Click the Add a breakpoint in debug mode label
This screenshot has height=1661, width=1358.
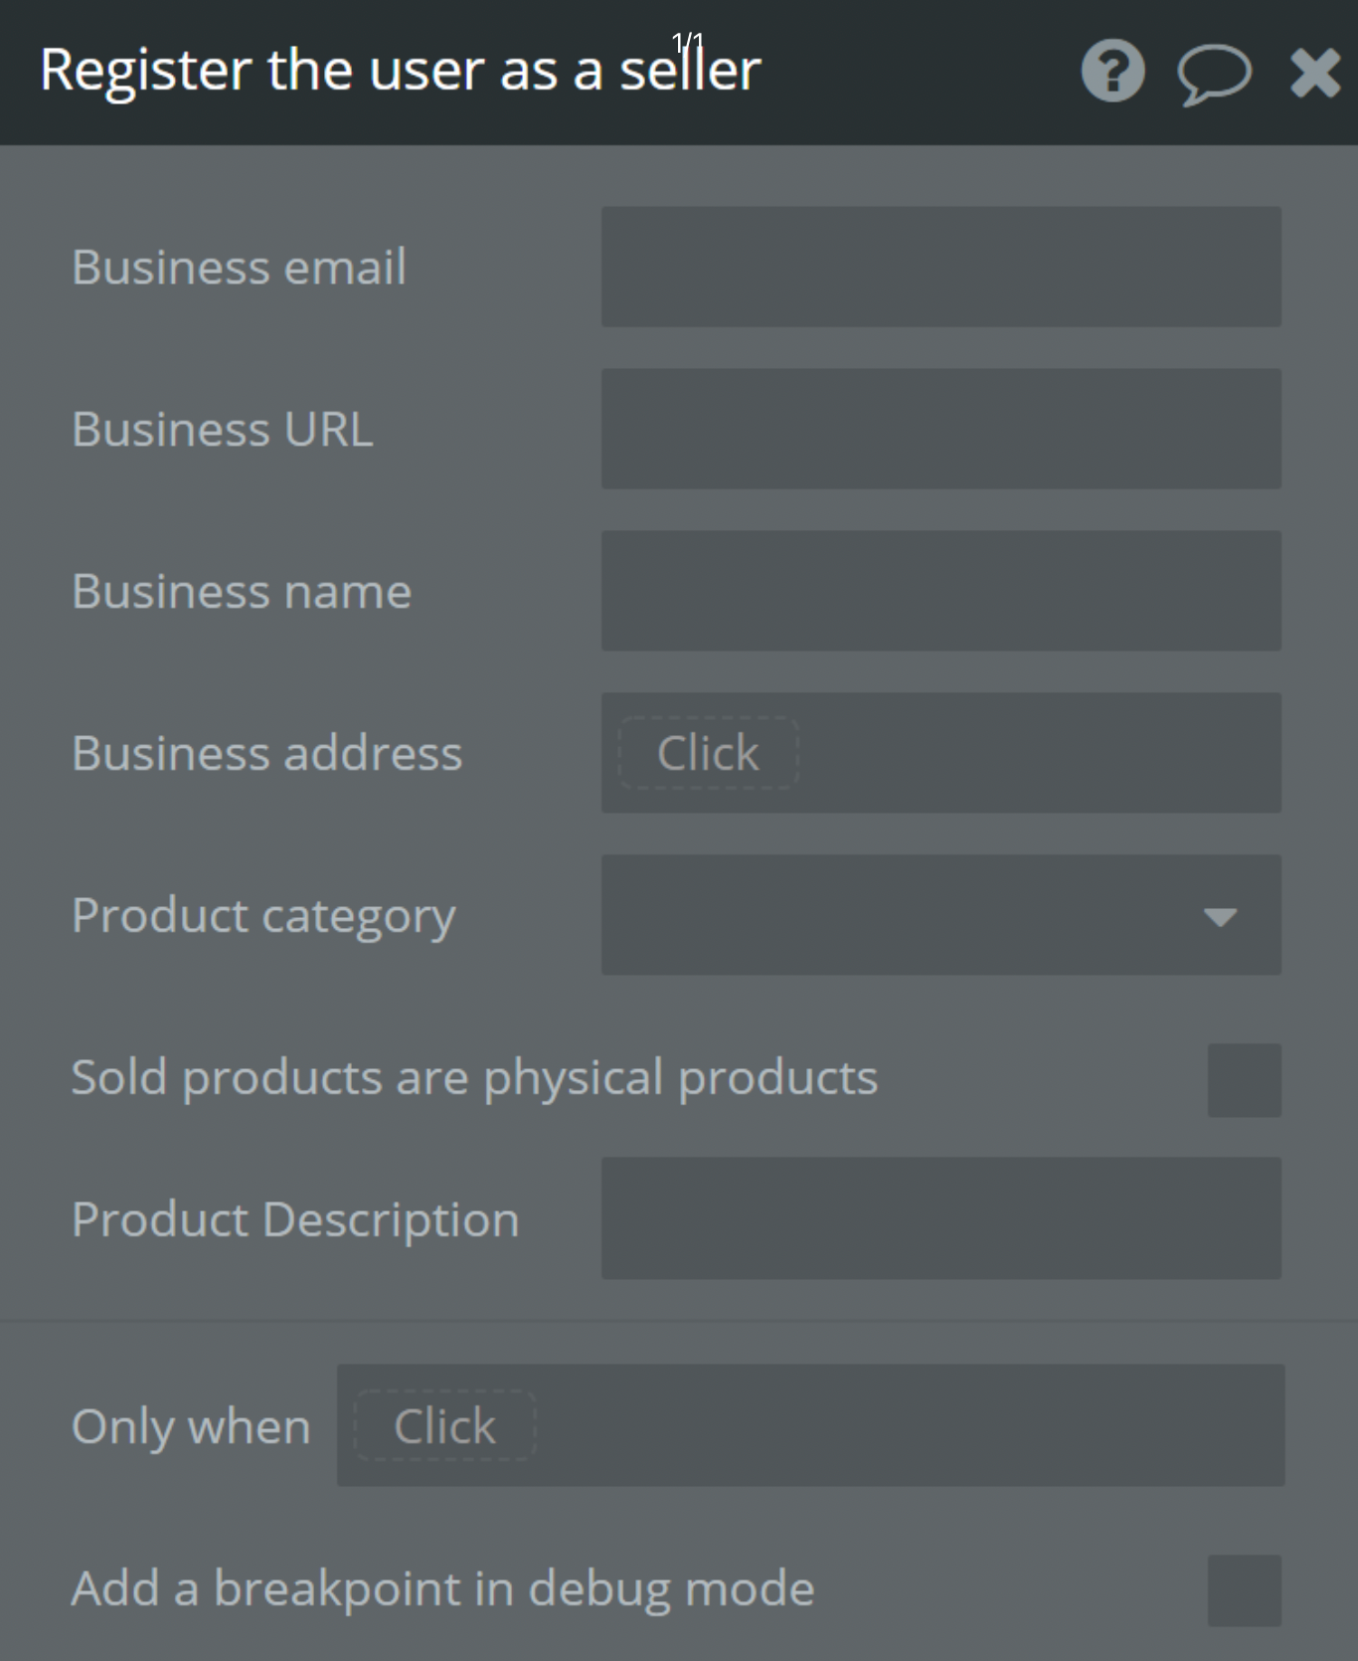click(442, 1588)
